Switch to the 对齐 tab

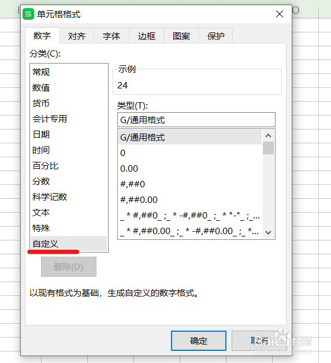coord(77,36)
